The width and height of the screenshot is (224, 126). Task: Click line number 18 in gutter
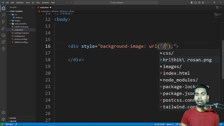tap(48, 60)
